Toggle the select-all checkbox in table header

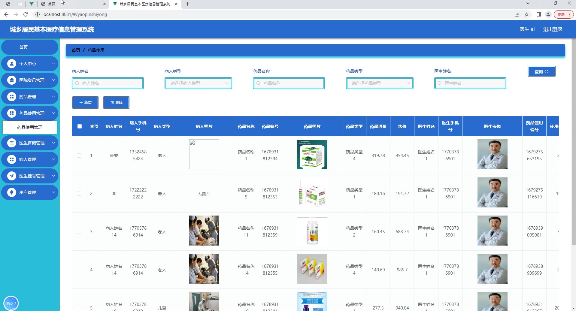pyautogui.click(x=80, y=126)
